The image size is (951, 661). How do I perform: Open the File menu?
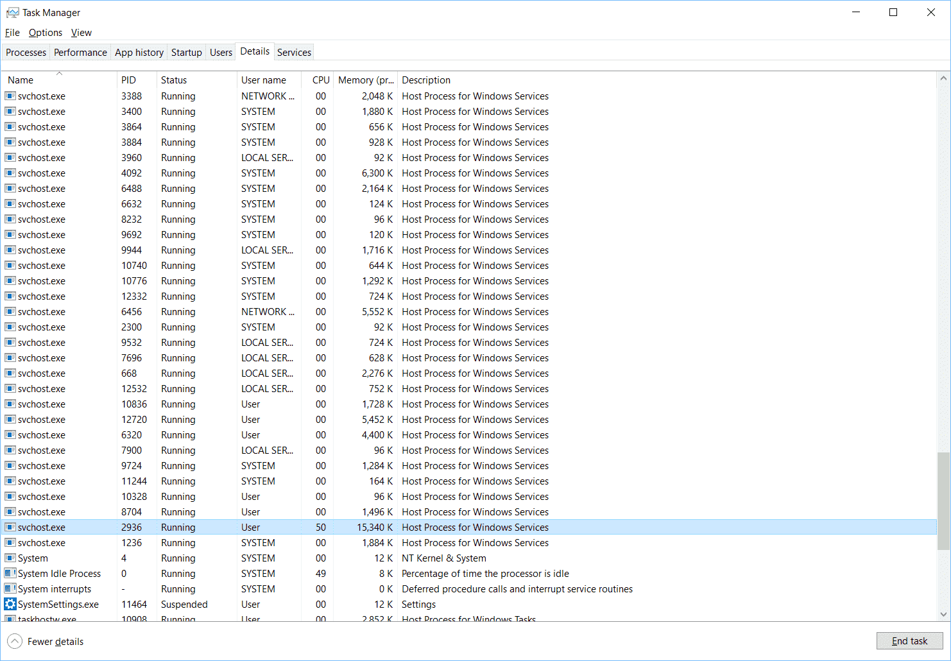tap(12, 33)
